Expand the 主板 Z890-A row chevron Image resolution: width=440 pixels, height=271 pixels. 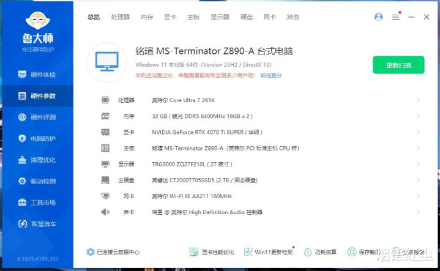(x=418, y=148)
